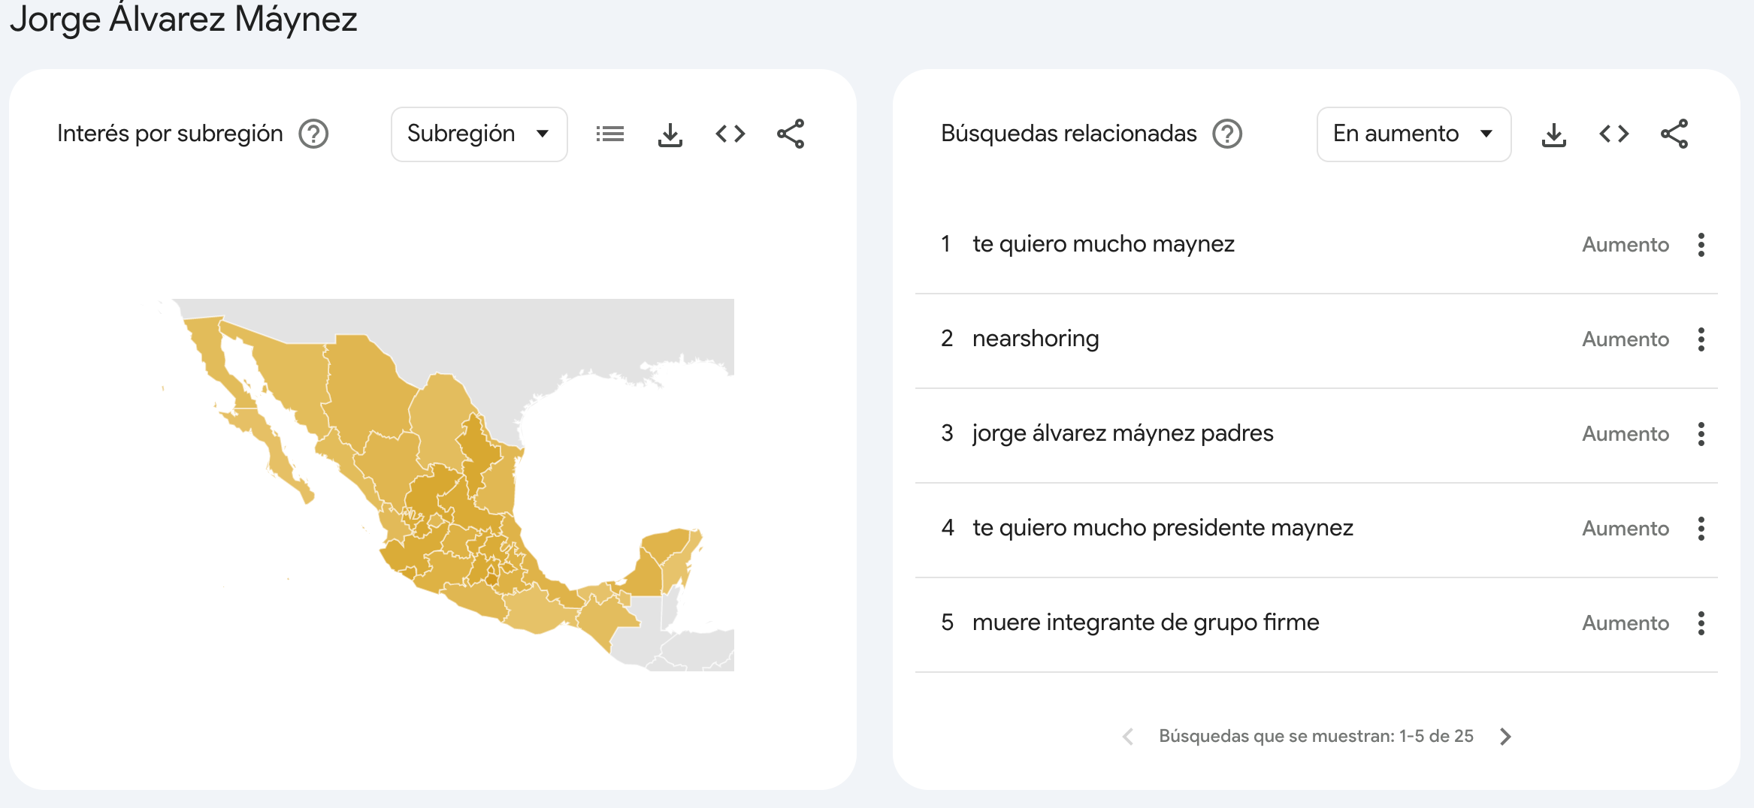Open help for Interés por subregión
The width and height of the screenshot is (1754, 808).
point(313,134)
